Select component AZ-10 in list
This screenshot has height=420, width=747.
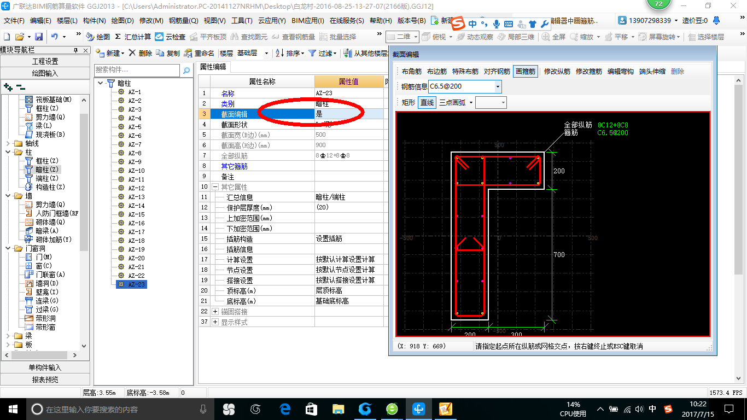coord(136,171)
